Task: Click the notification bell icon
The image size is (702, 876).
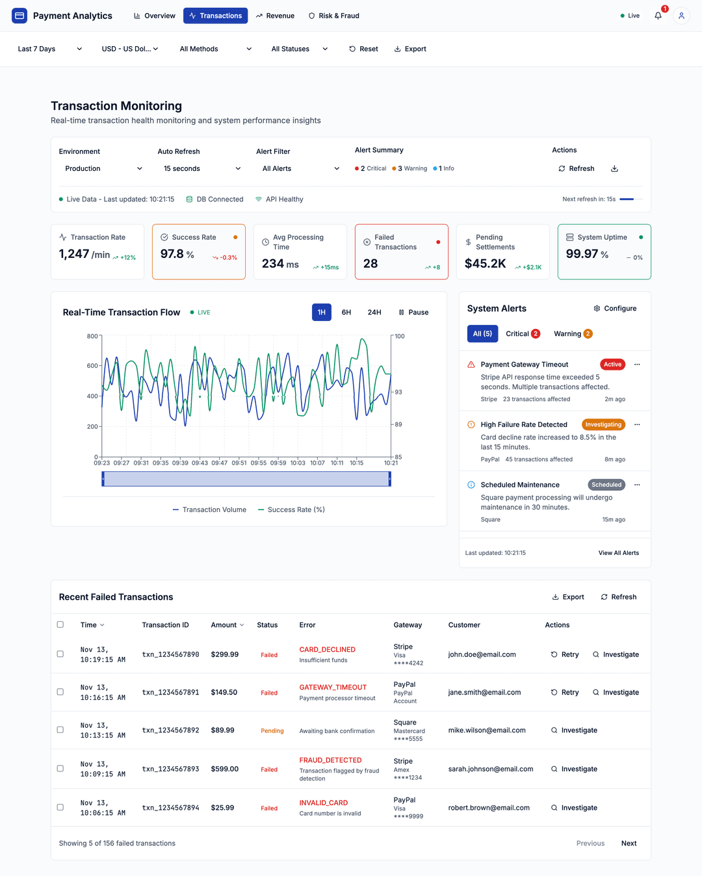Action: 658,16
